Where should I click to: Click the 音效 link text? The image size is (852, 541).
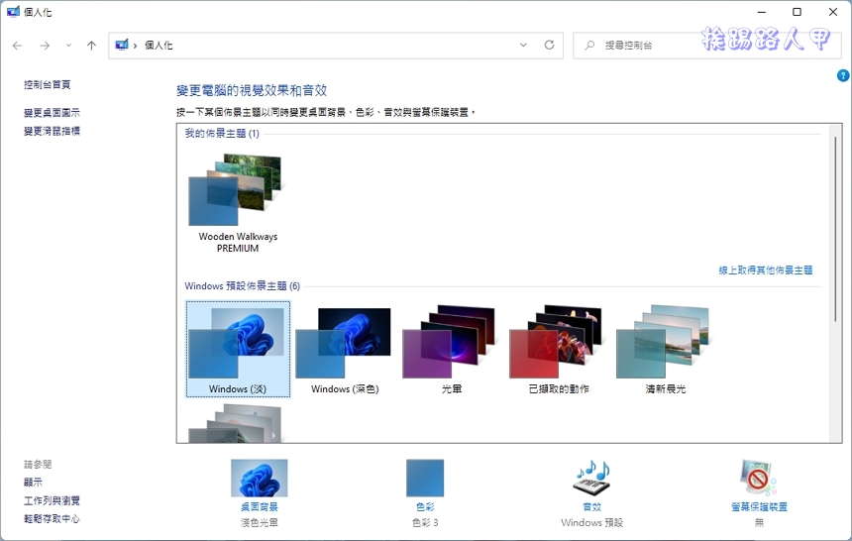pyautogui.click(x=591, y=506)
